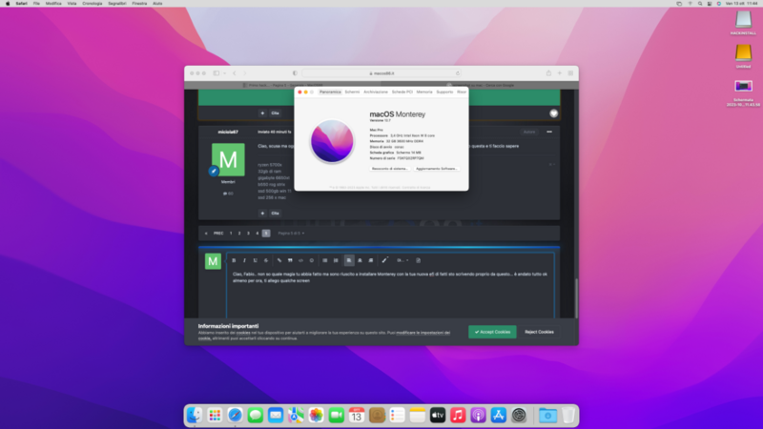Viewport: 763px width, 429px height.
Task: Open the text color brush tool
Action: pyautogui.click(x=384, y=260)
